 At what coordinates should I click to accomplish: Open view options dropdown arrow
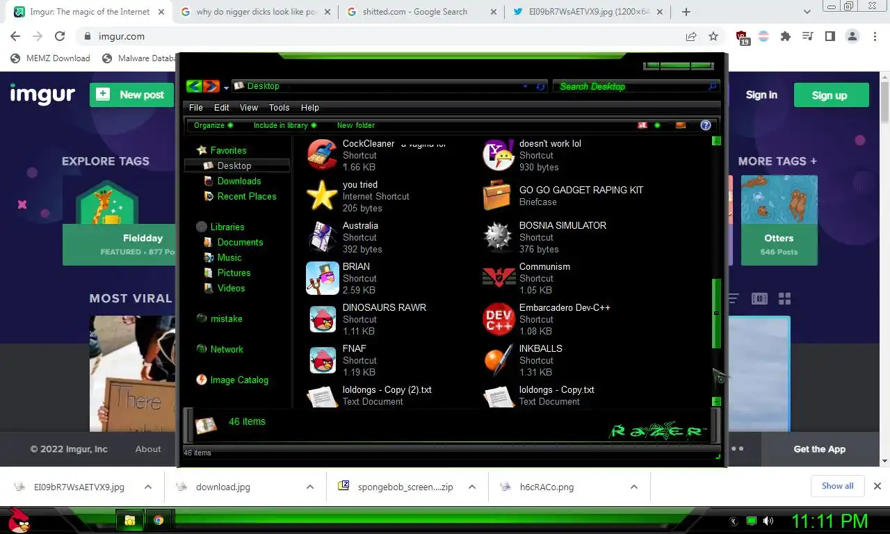657,125
